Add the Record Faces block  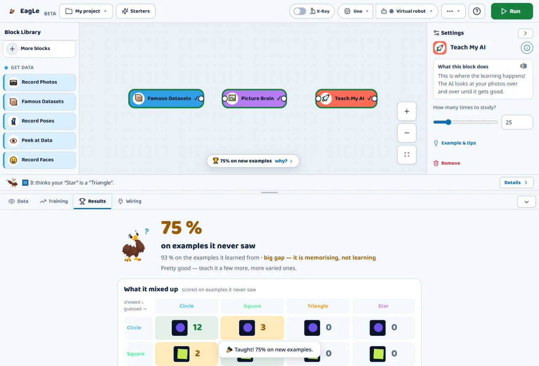coord(40,160)
